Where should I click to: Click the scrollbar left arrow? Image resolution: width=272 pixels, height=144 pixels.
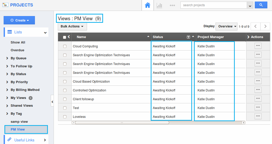pos(73,123)
